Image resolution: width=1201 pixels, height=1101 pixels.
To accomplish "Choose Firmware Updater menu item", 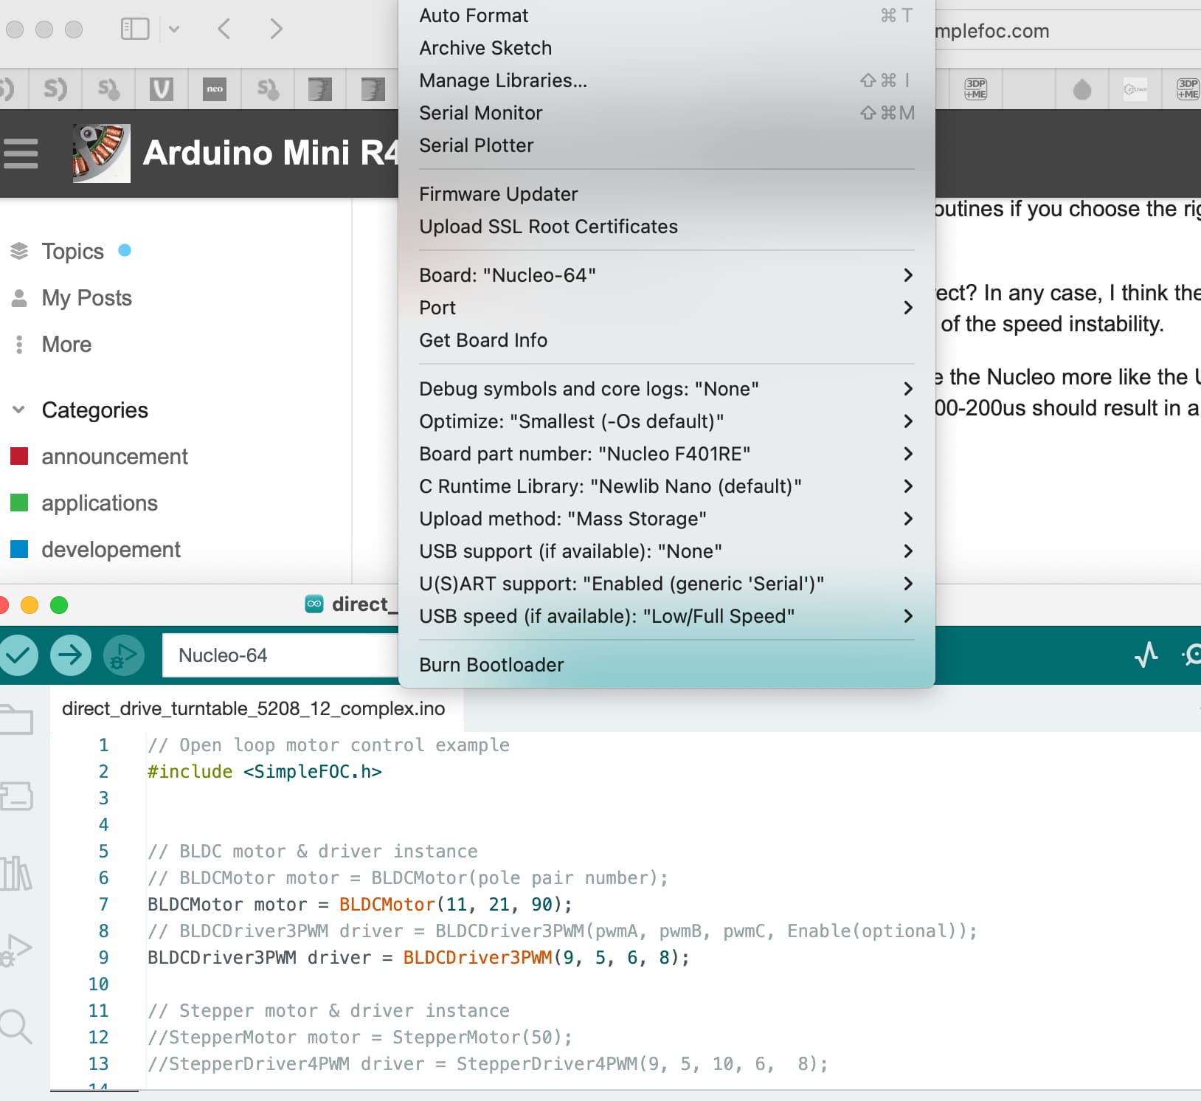I will (666, 194).
